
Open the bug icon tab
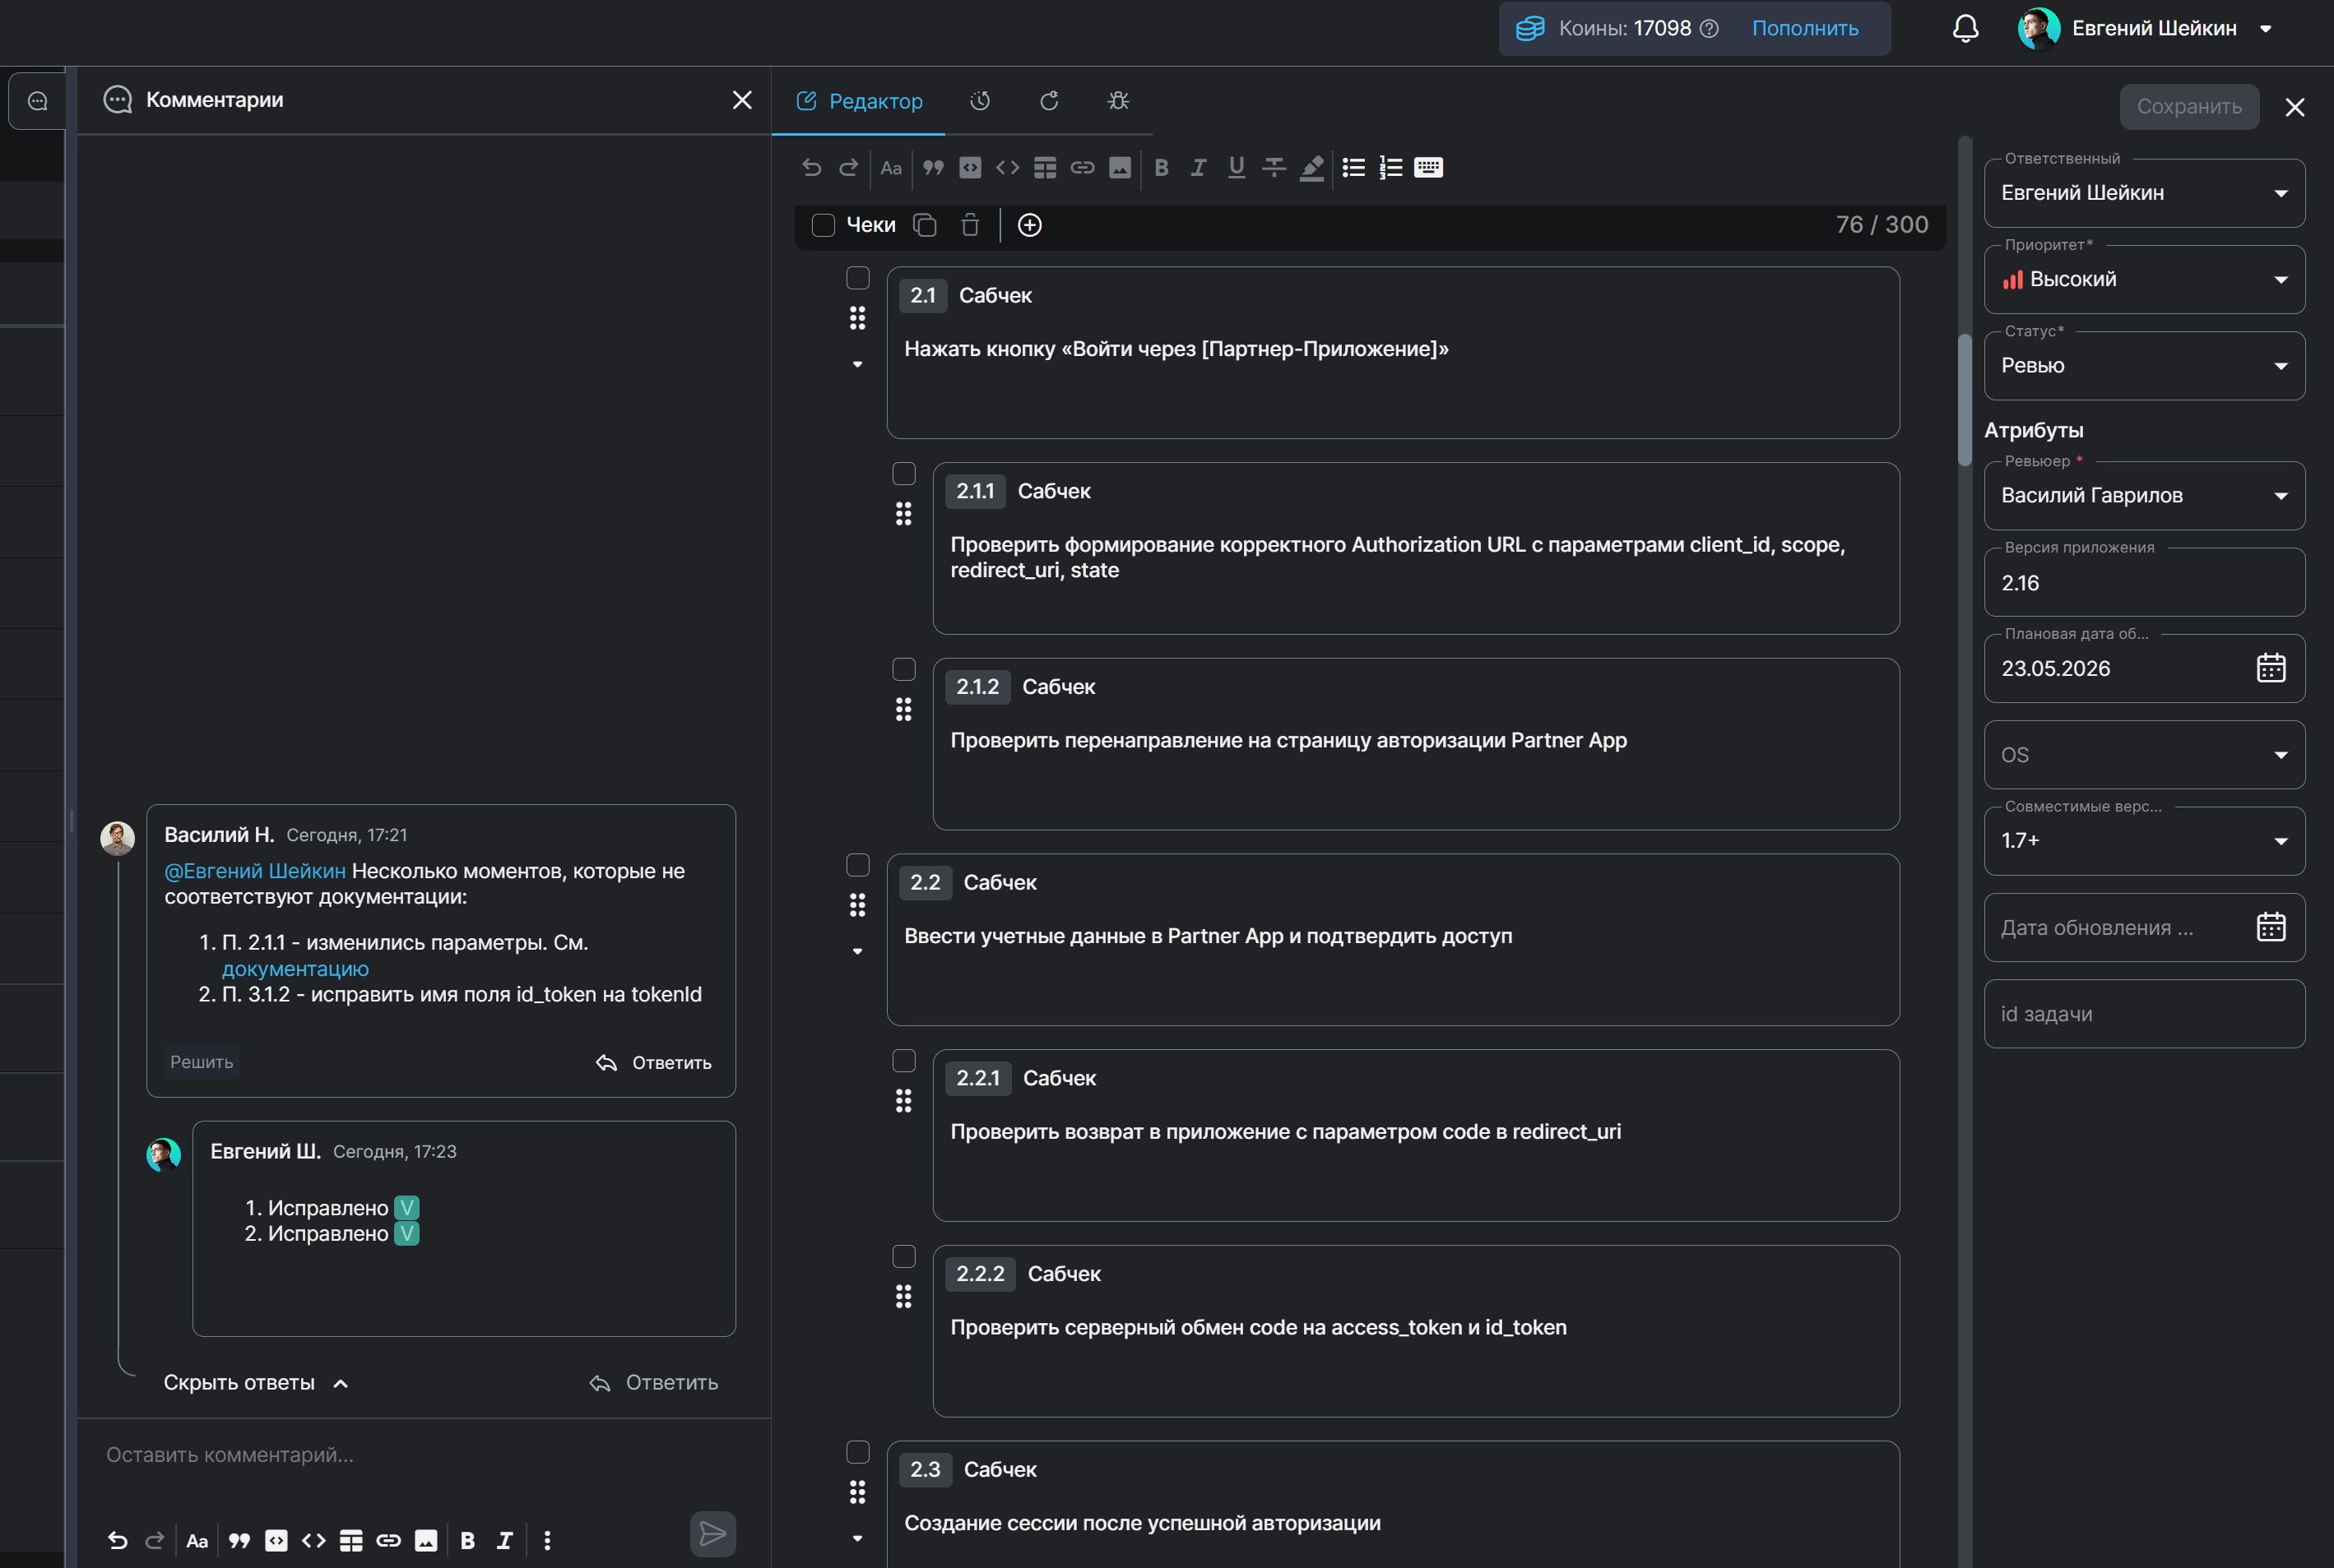[1117, 101]
